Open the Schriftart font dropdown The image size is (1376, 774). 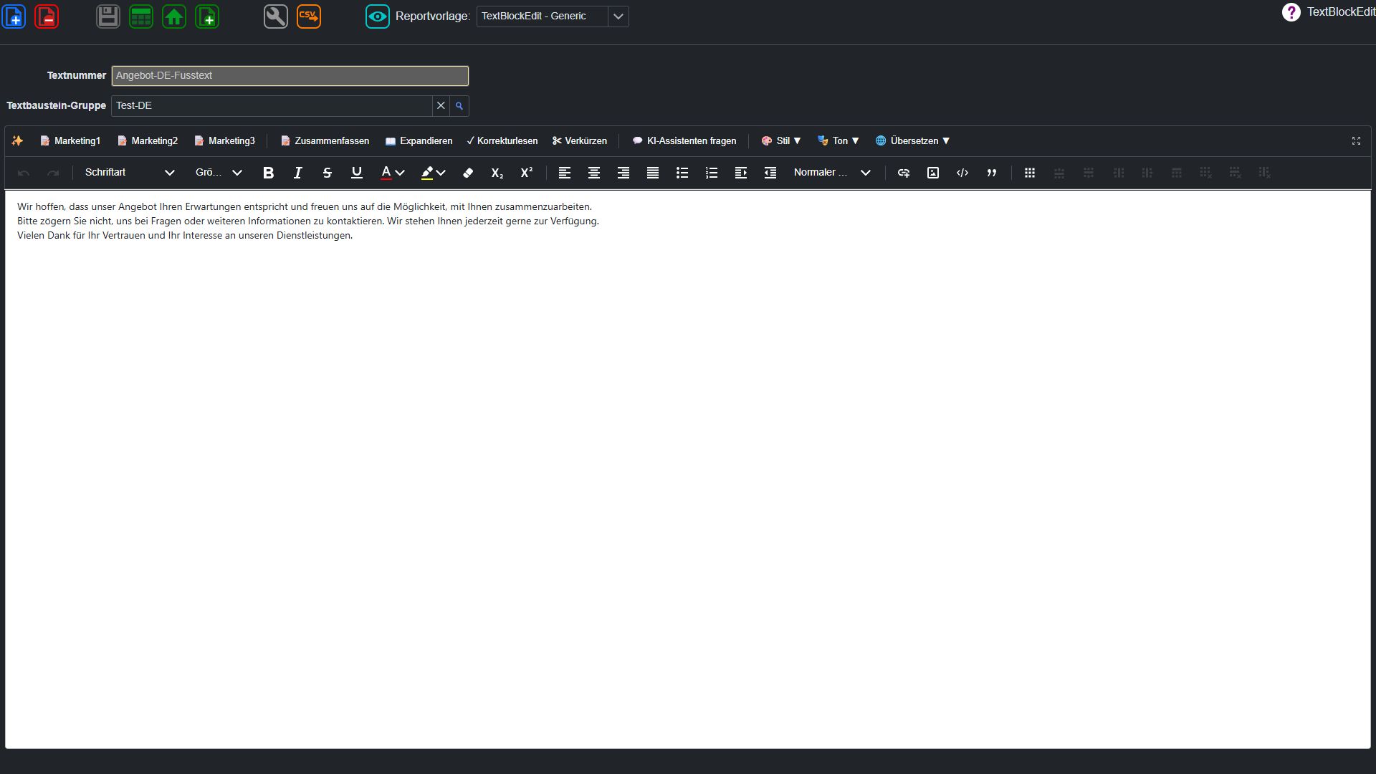tap(129, 173)
